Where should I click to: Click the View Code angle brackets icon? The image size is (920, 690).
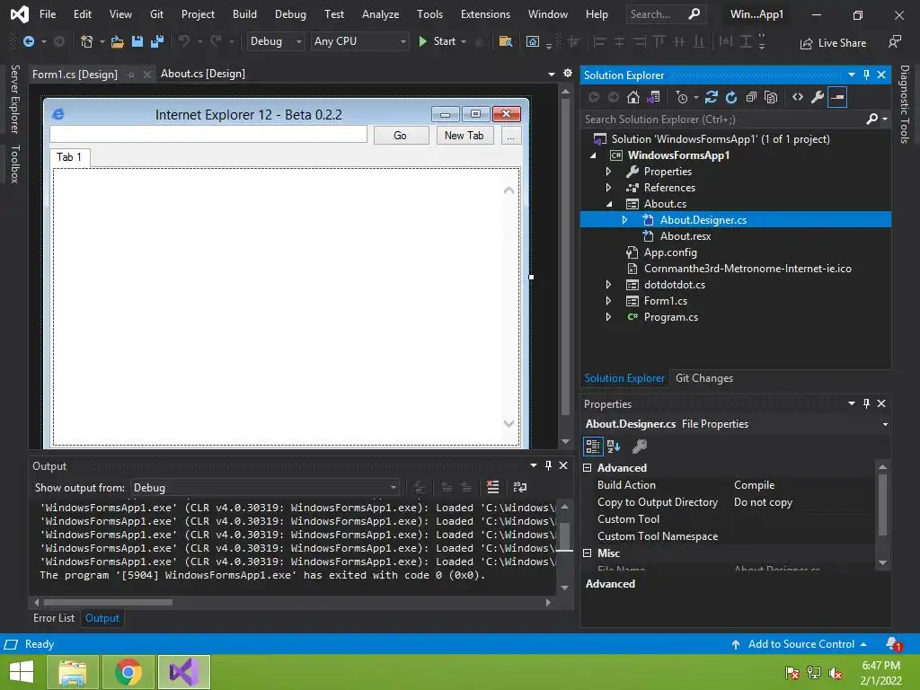[798, 97]
